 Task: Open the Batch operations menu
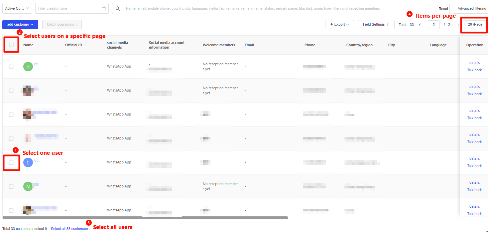click(62, 25)
